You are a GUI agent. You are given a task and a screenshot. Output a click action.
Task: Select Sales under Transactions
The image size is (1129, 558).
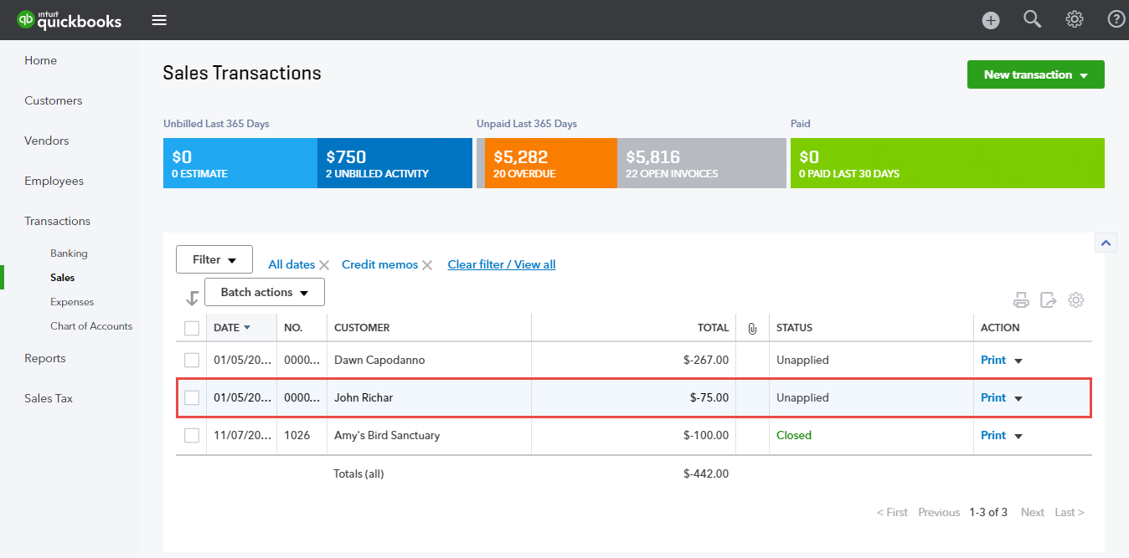62,278
